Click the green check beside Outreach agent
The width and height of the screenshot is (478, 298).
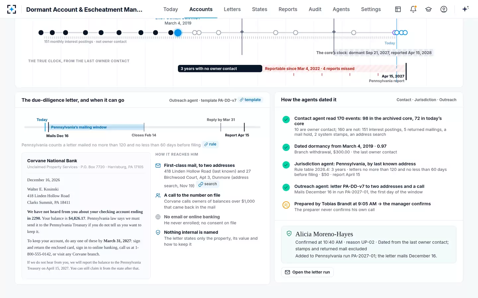pos(286,187)
